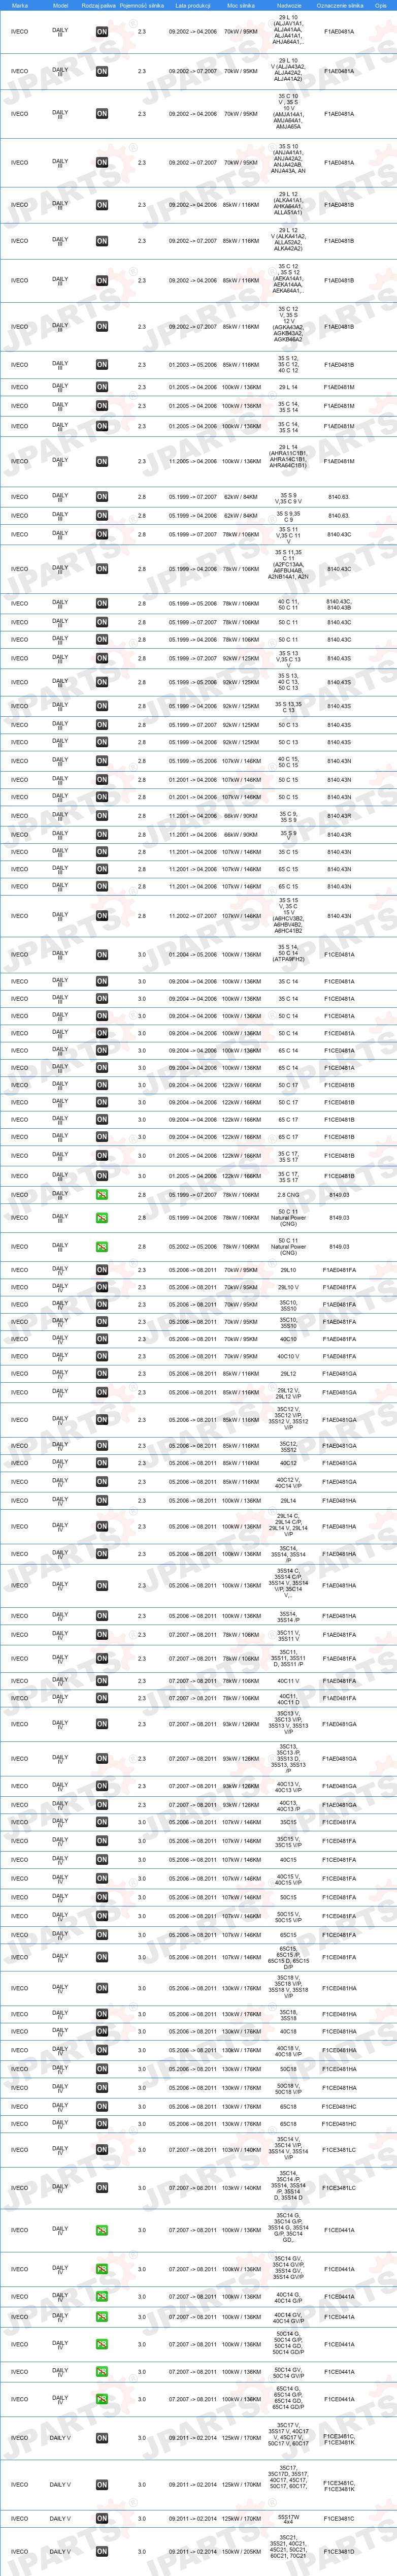Image resolution: width=397 pixels, height=2576 pixels.
Task: Select the 01.2003 -> 05.2006 production years cell
Action: (193, 366)
